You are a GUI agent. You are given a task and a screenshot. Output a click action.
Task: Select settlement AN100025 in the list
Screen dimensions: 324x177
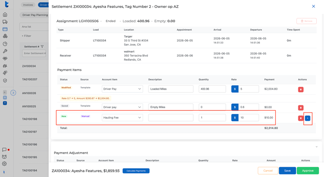(29, 106)
